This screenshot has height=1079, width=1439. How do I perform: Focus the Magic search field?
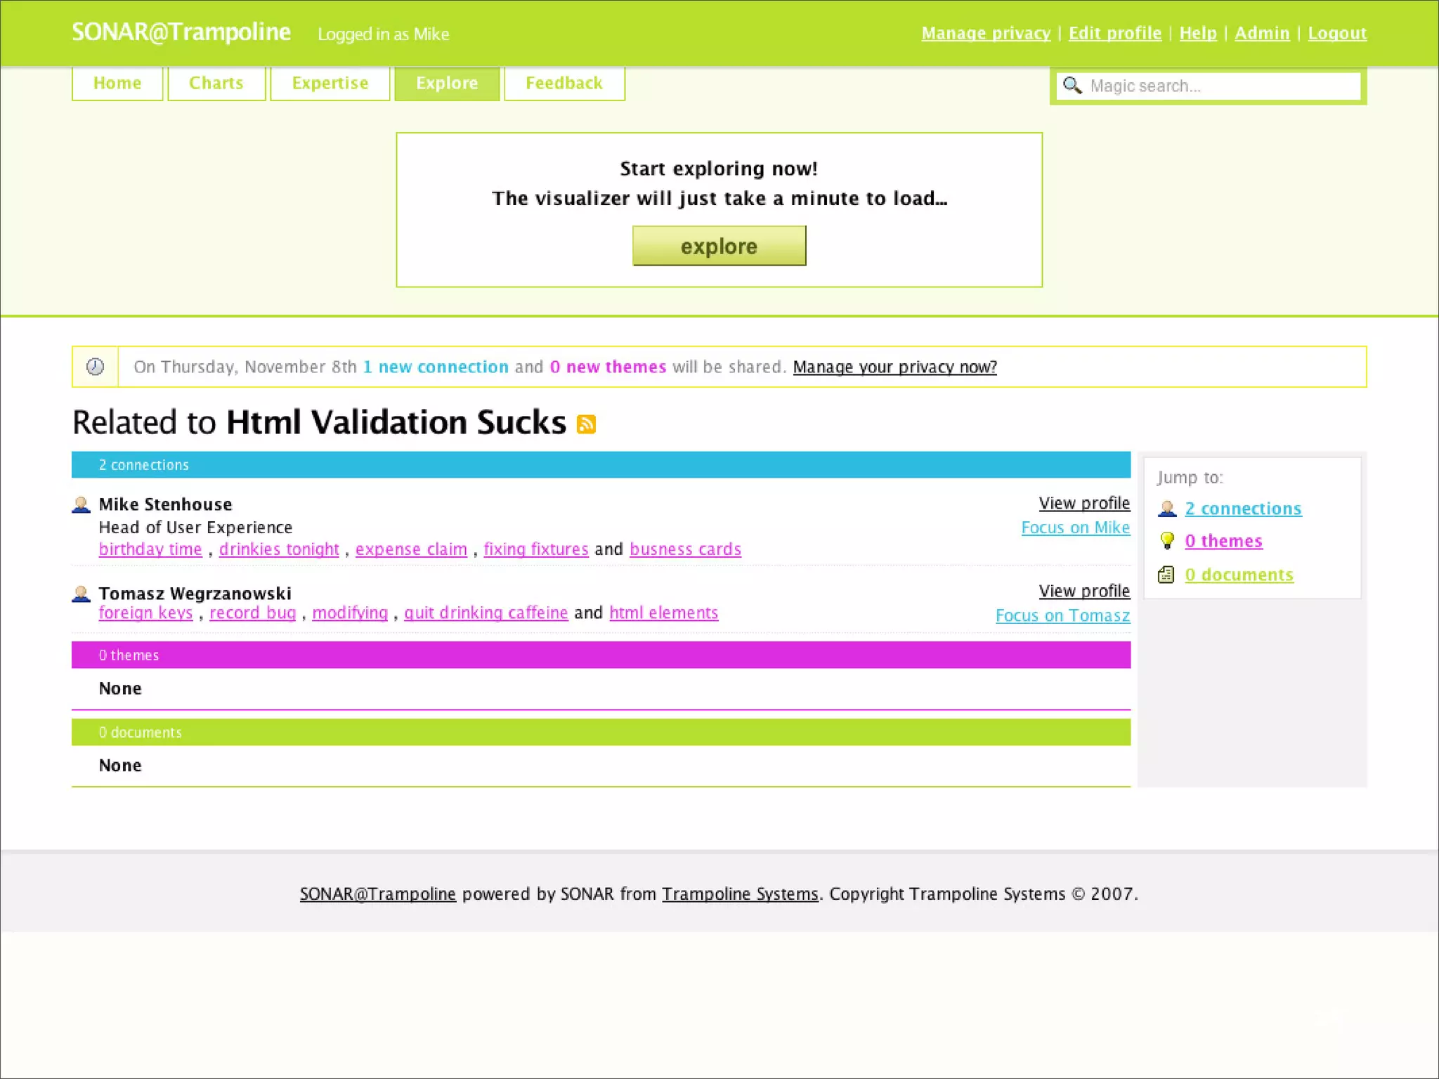pos(1223,86)
